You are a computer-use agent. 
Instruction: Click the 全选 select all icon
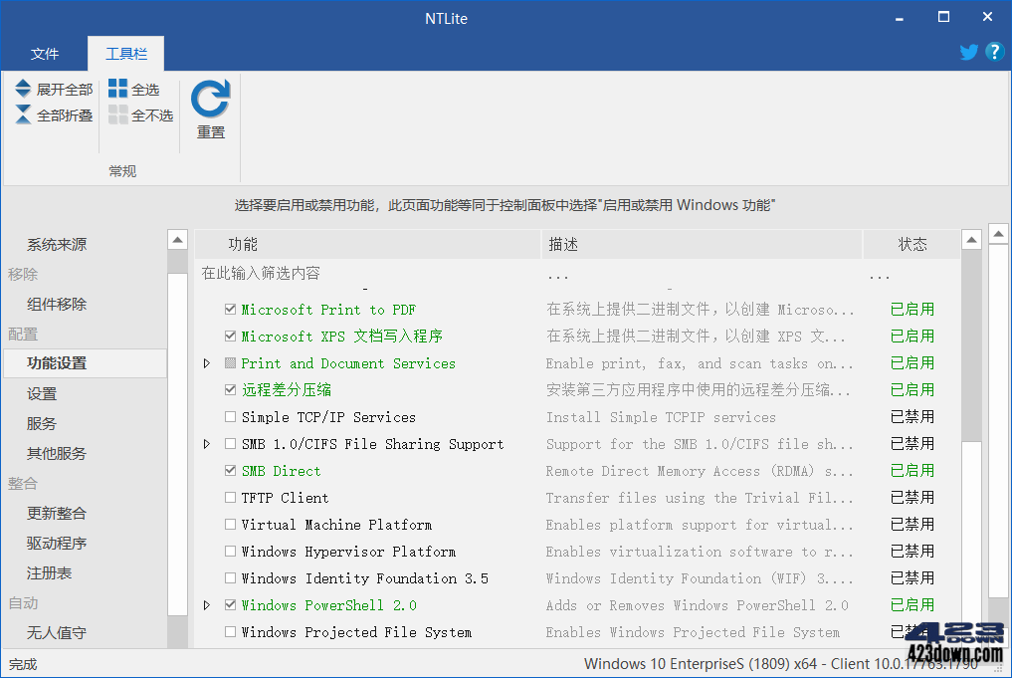pyautogui.click(x=118, y=89)
